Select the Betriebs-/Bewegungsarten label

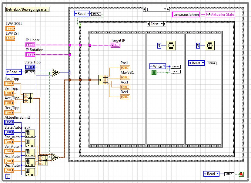click(x=27, y=9)
